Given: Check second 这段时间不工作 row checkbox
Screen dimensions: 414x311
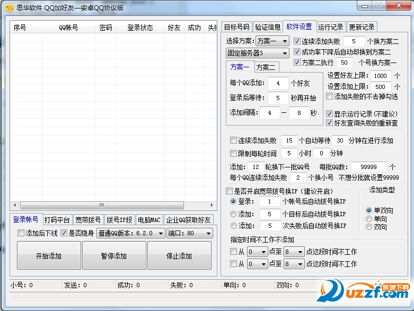Looking at the screenshot, I should pyautogui.click(x=233, y=263).
